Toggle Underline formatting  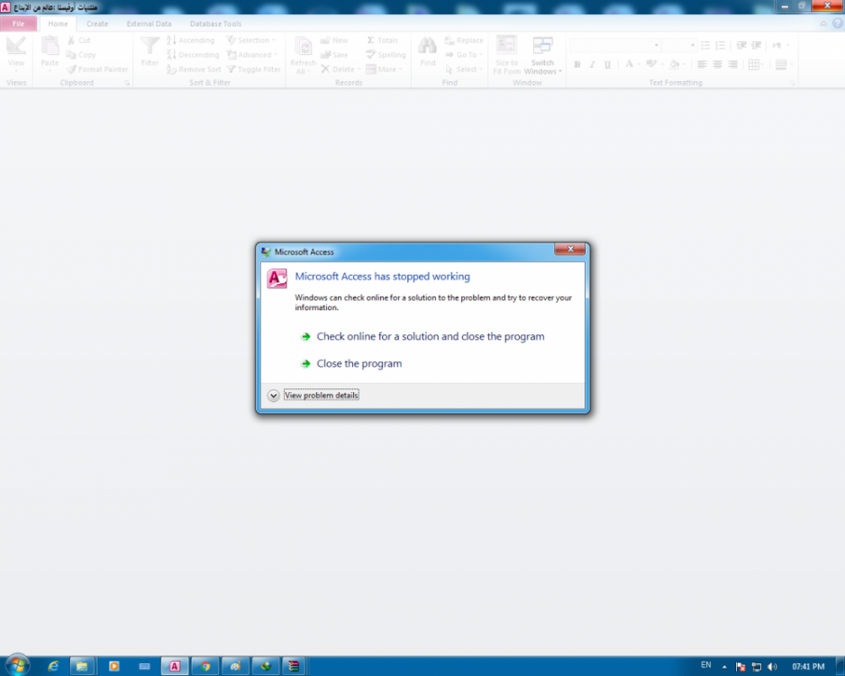(607, 65)
